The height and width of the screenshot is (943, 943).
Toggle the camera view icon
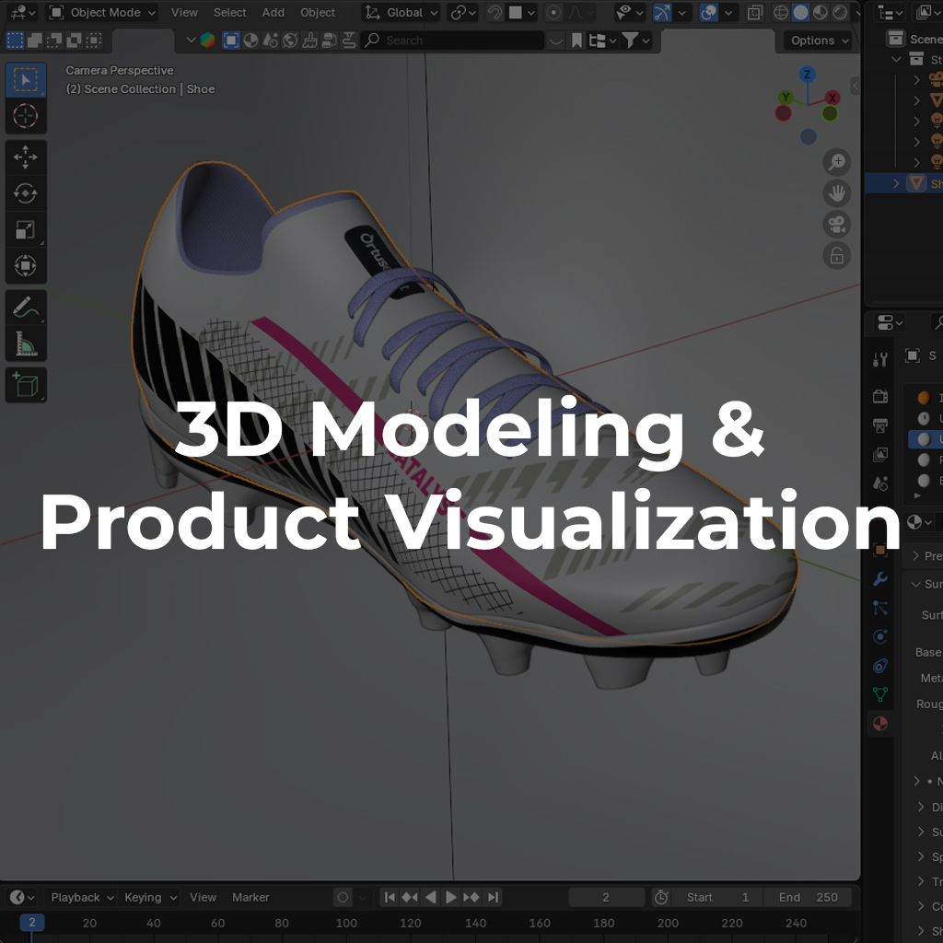click(836, 225)
